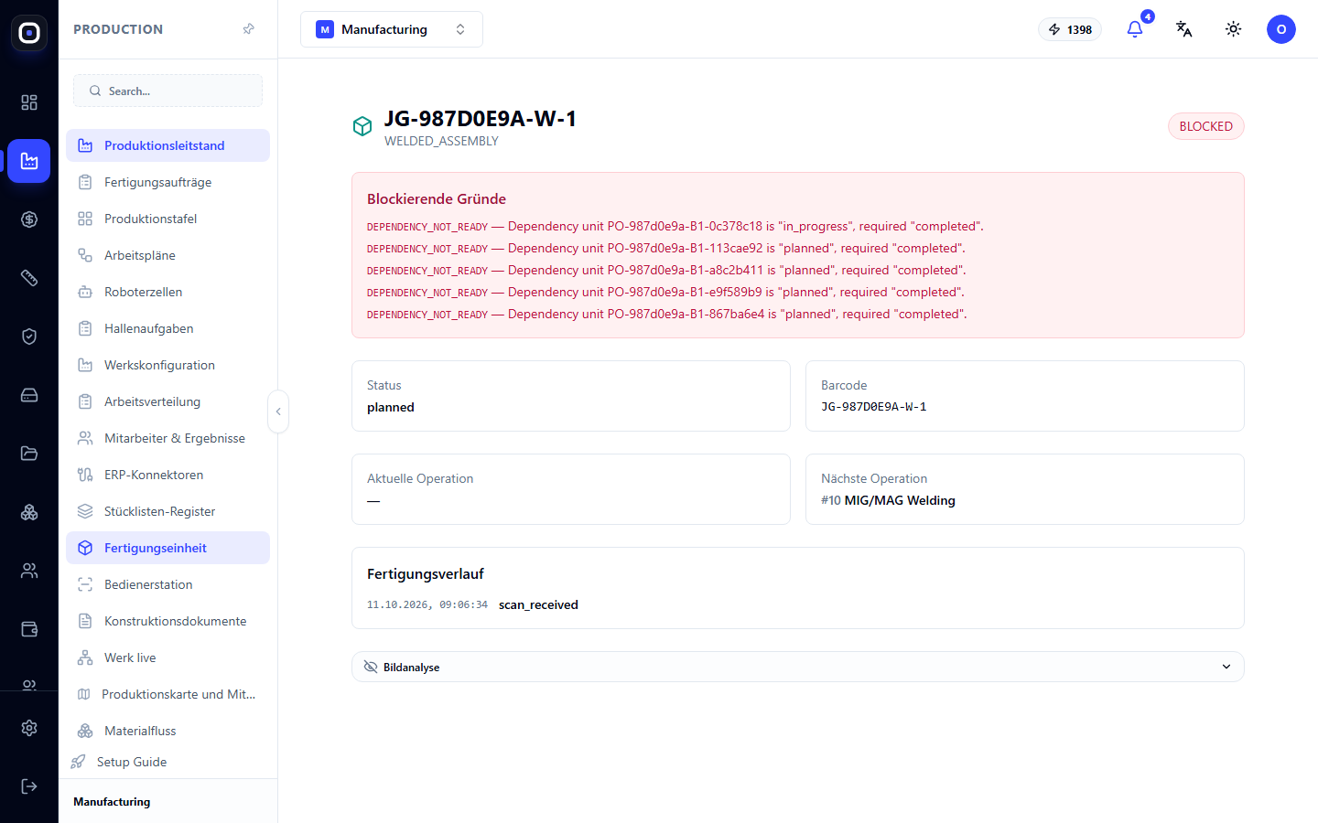Open the settings gear icon

coord(29,728)
